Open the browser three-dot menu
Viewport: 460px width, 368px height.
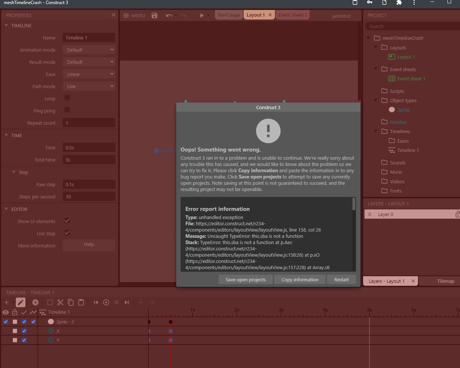pos(414,2)
